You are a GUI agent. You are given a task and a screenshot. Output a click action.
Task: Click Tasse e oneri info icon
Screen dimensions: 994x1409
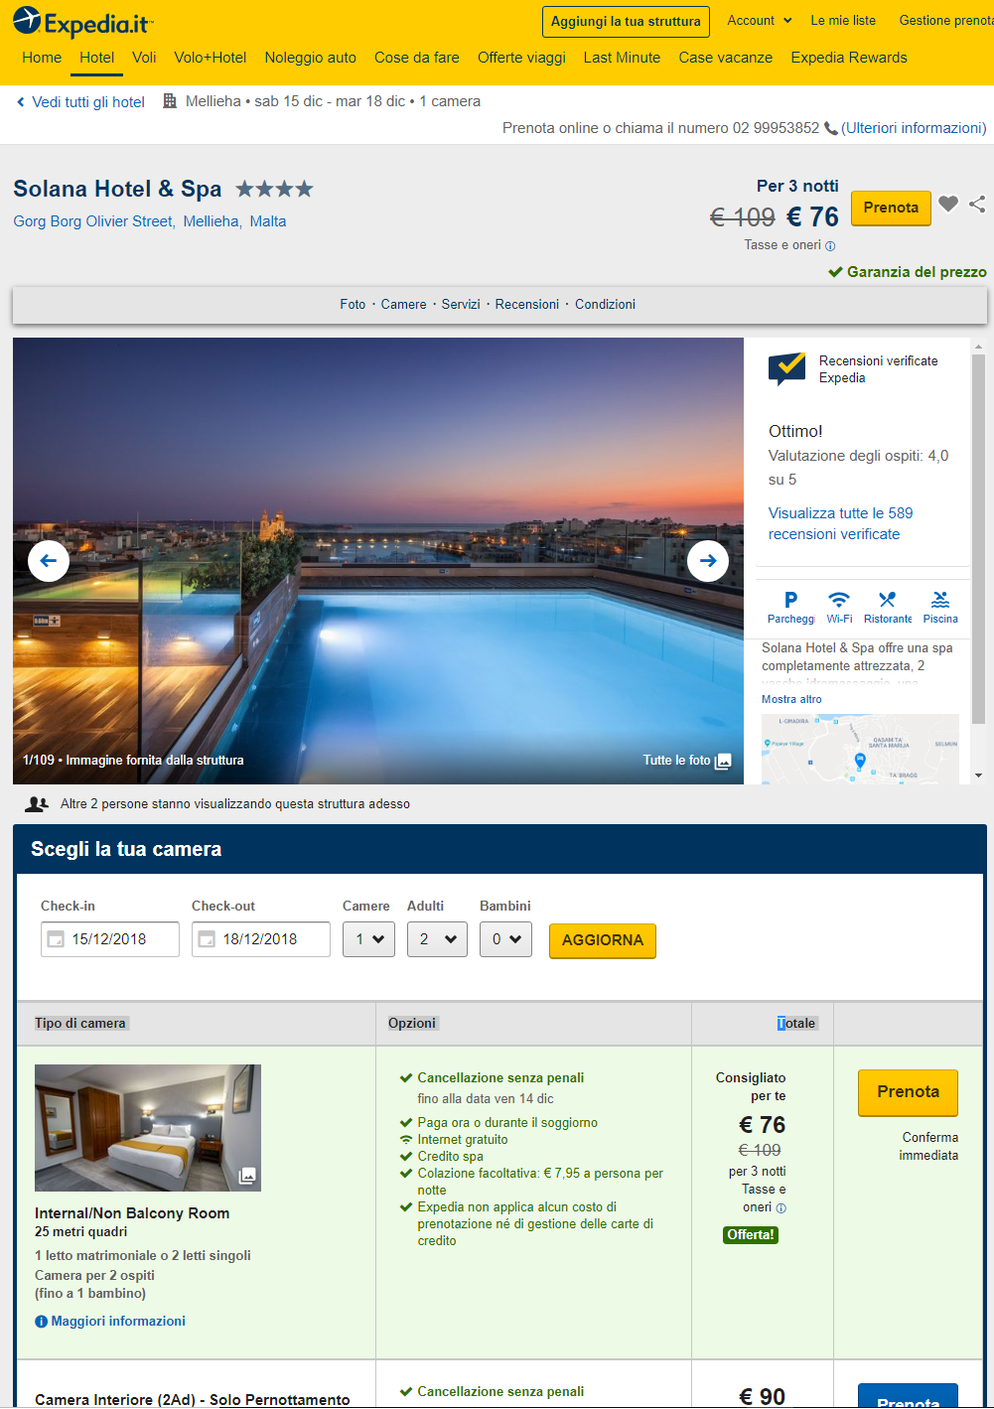coord(830,246)
